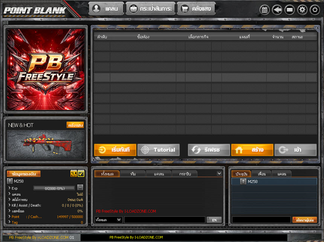Screen dimensions: 324x242
Task: Click the ข้อมูลของฉัน my info header
Action: click(x=24, y=174)
